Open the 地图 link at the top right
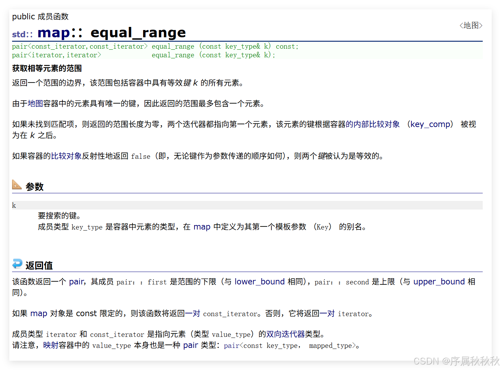 [x=471, y=25]
